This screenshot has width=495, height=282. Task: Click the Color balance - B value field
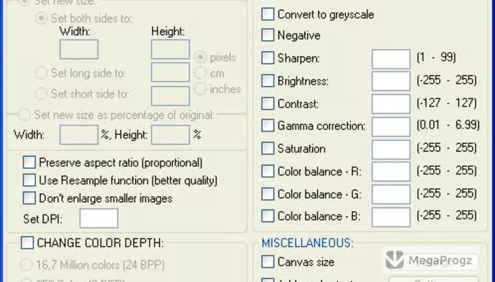[x=391, y=217]
